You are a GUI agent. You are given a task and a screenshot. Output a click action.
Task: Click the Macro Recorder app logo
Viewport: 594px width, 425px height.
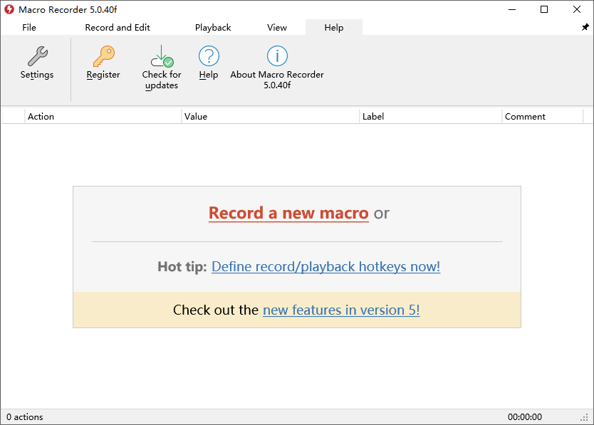click(x=9, y=9)
